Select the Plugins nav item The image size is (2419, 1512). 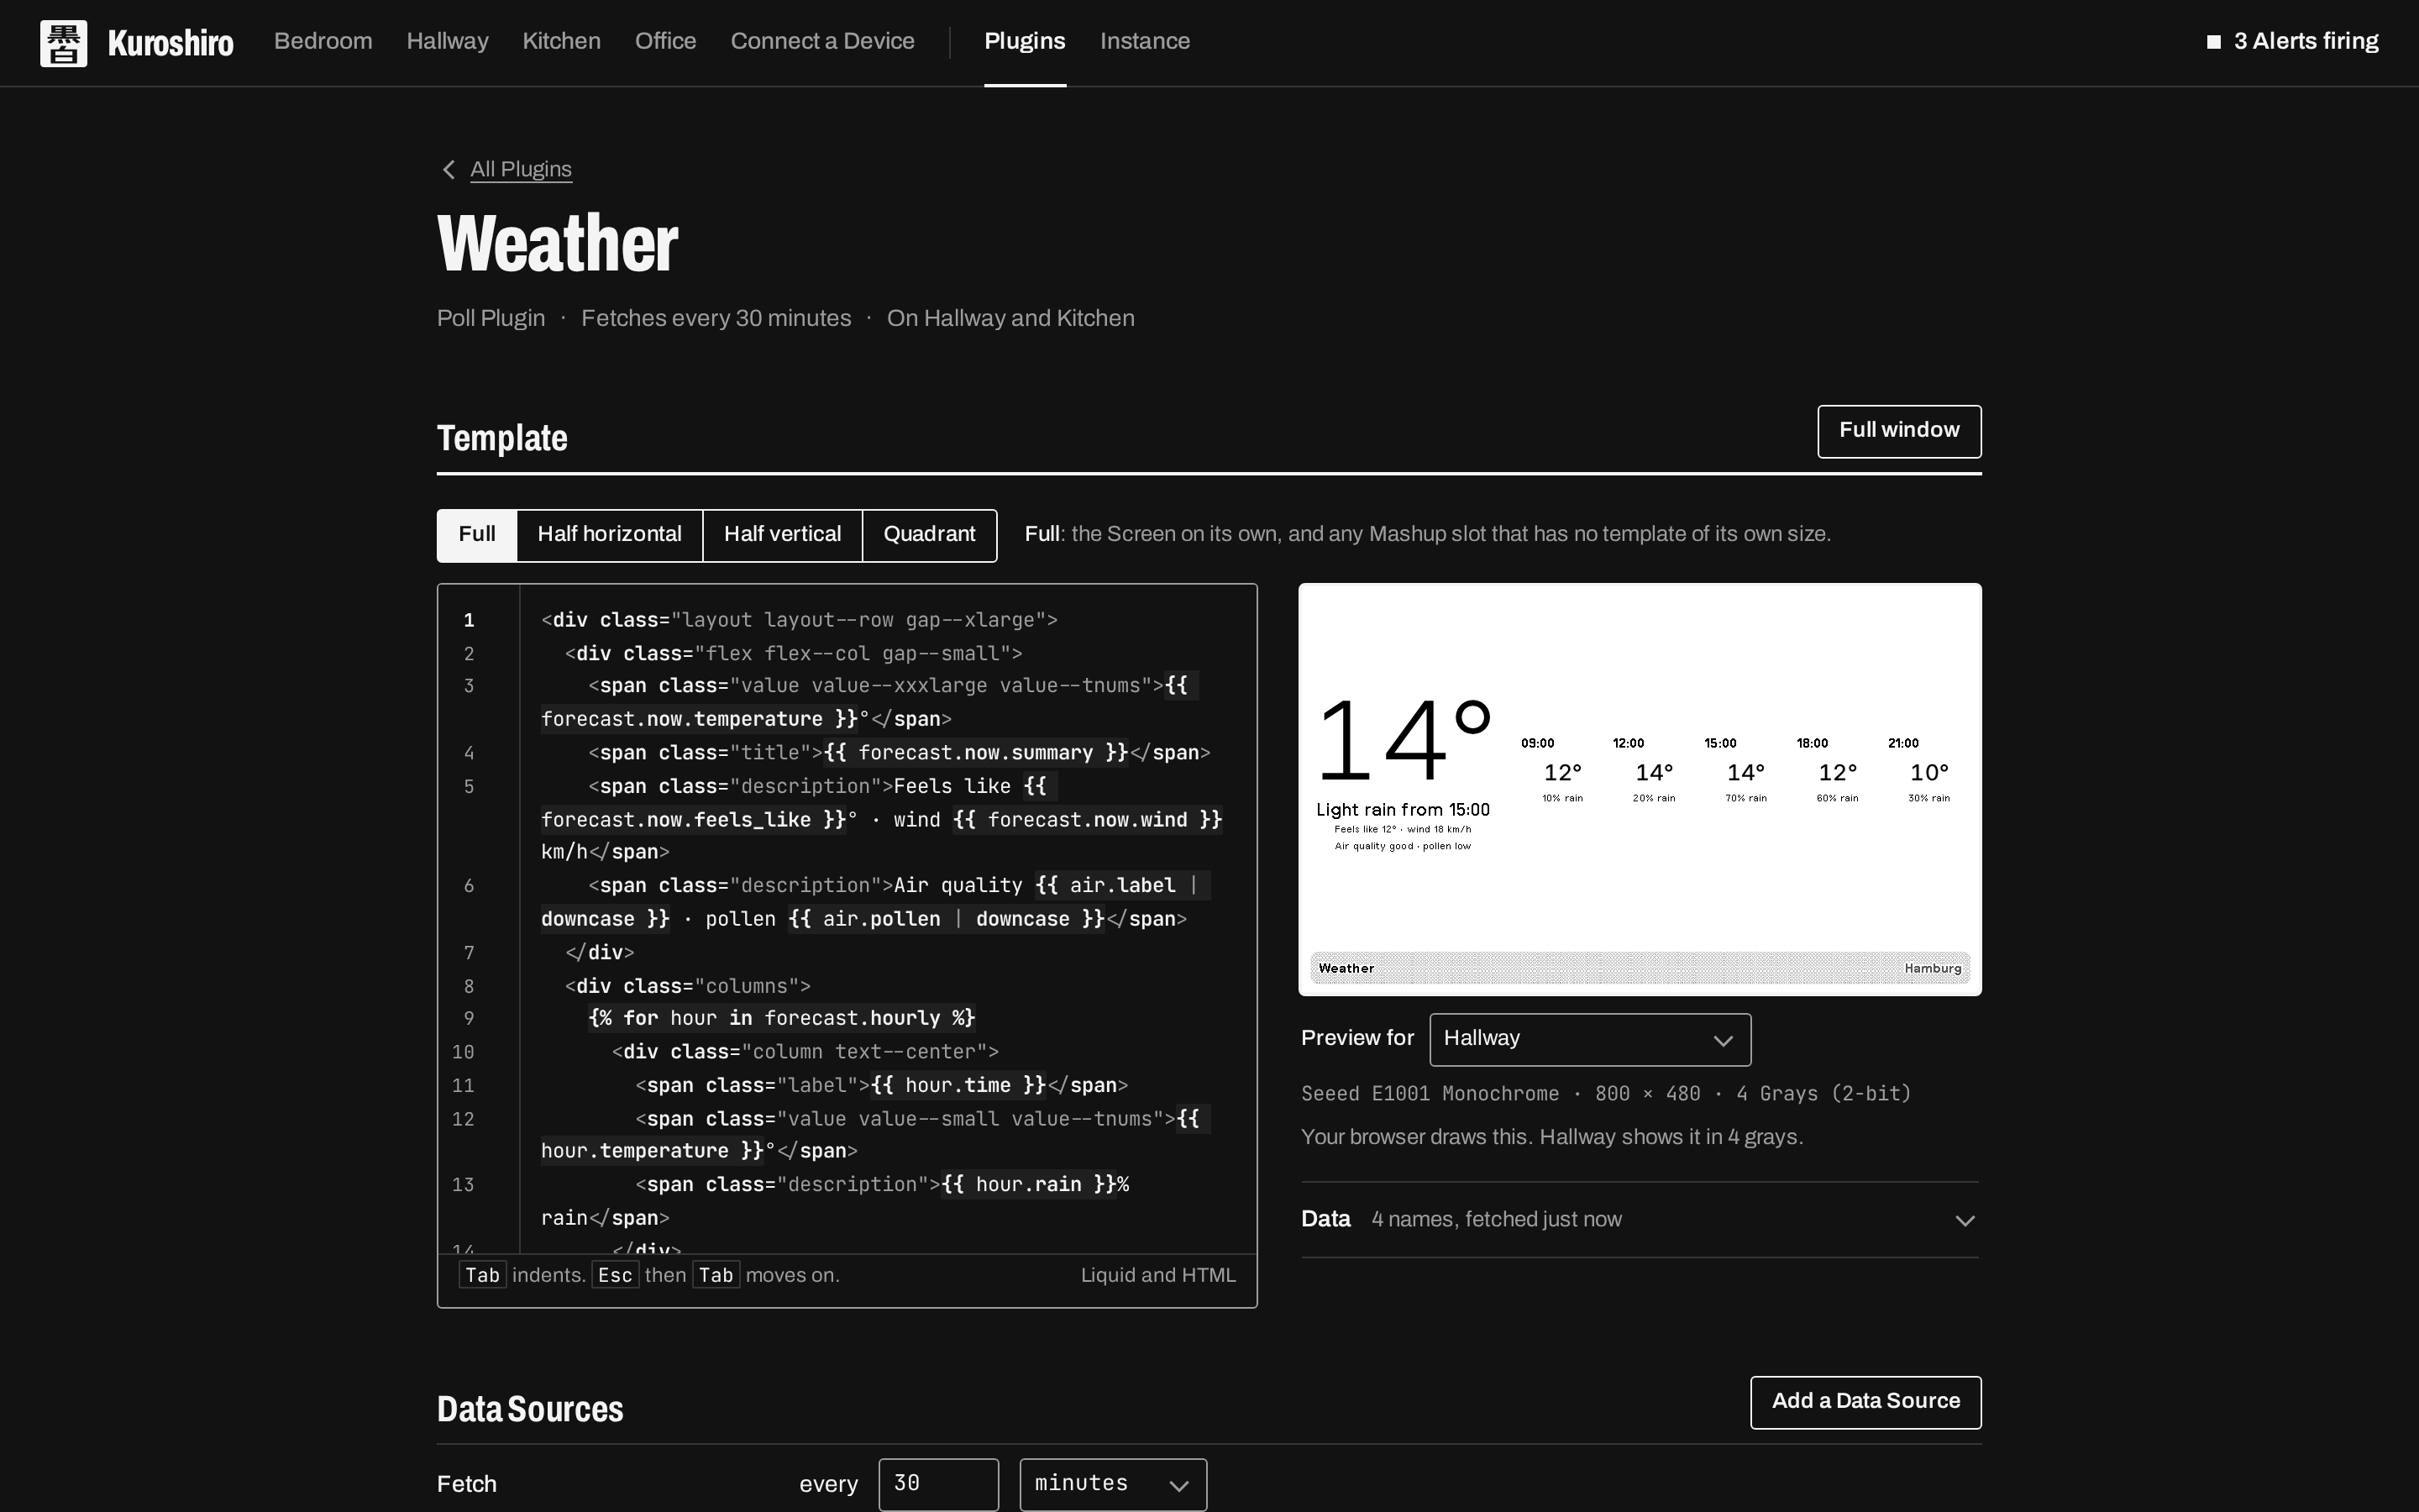pyautogui.click(x=1025, y=41)
